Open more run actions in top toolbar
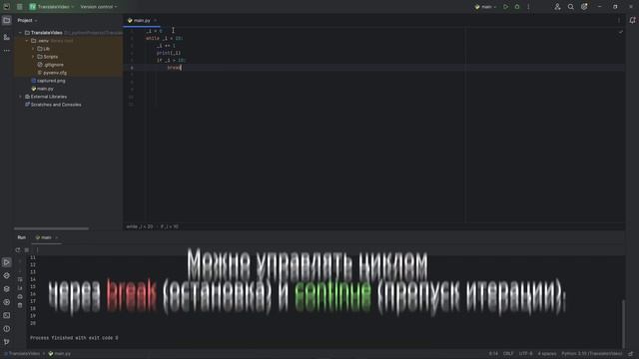The image size is (639, 359). click(528, 7)
